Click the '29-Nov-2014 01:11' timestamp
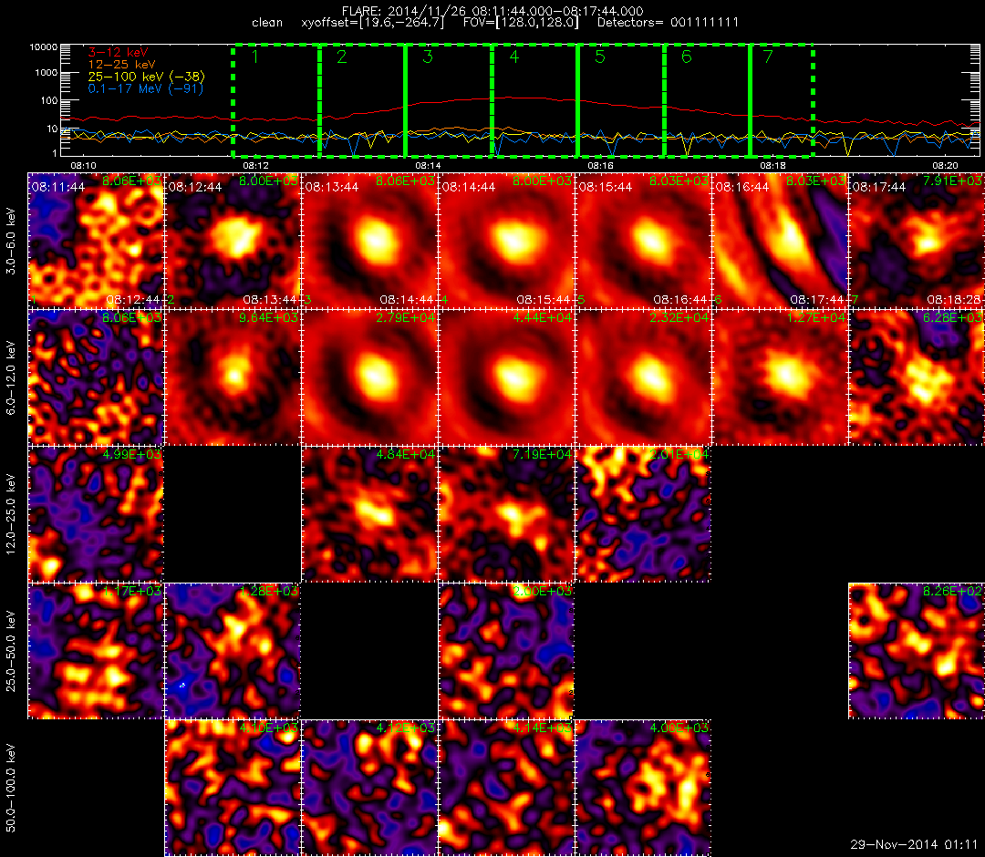The image size is (985, 857). [914, 844]
